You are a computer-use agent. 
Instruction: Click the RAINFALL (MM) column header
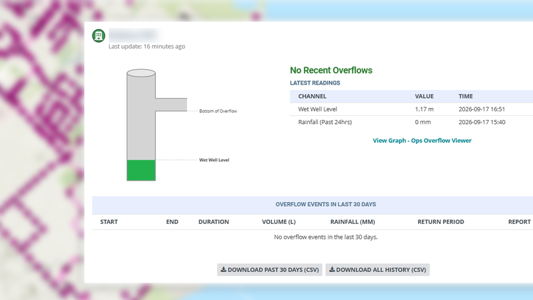352,222
